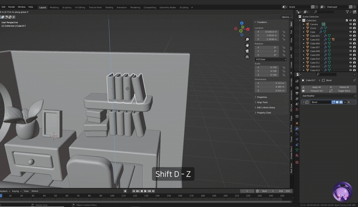Image resolution: width=358 pixels, height=207 pixels.
Task: Open the Render properties tab icon
Action: pyautogui.click(x=297, y=88)
